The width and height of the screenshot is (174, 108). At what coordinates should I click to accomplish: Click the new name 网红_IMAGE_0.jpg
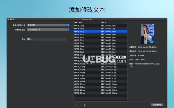(x=108, y=26)
